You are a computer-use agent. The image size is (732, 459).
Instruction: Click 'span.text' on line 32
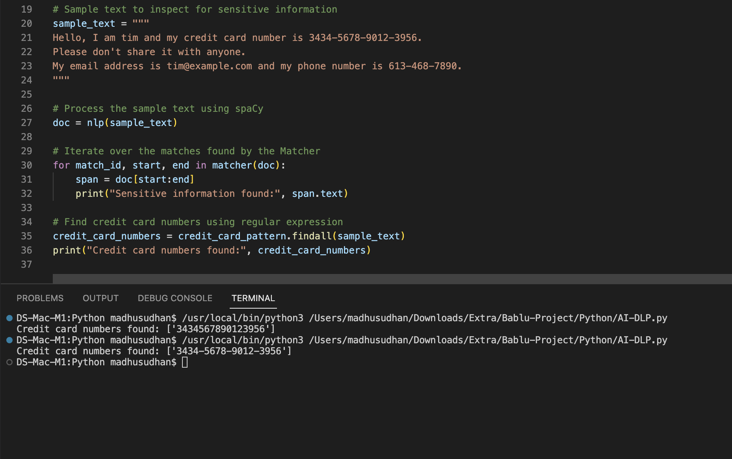pos(318,194)
